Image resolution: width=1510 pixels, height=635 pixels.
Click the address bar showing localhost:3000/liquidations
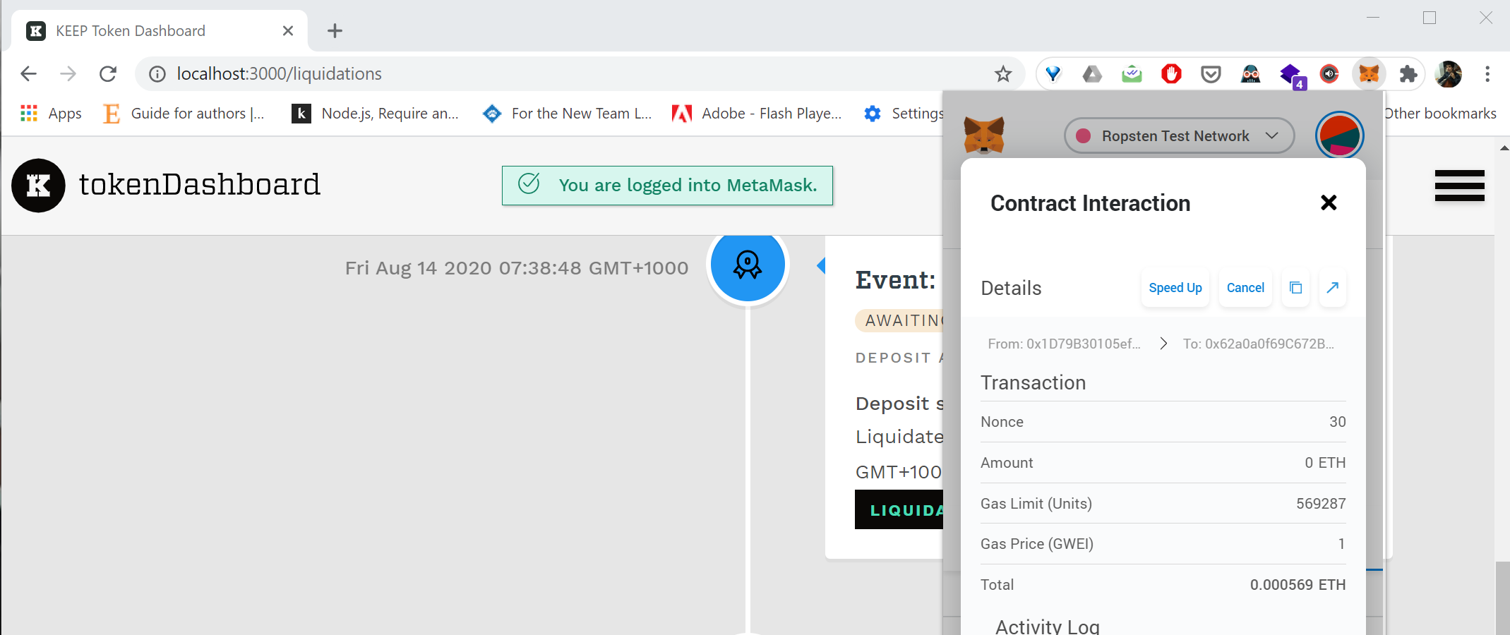pyautogui.click(x=579, y=73)
